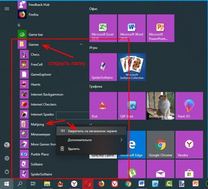The width and height of the screenshot is (208, 189).
Task: Open Riot from the taskbar
Action: pos(60,184)
